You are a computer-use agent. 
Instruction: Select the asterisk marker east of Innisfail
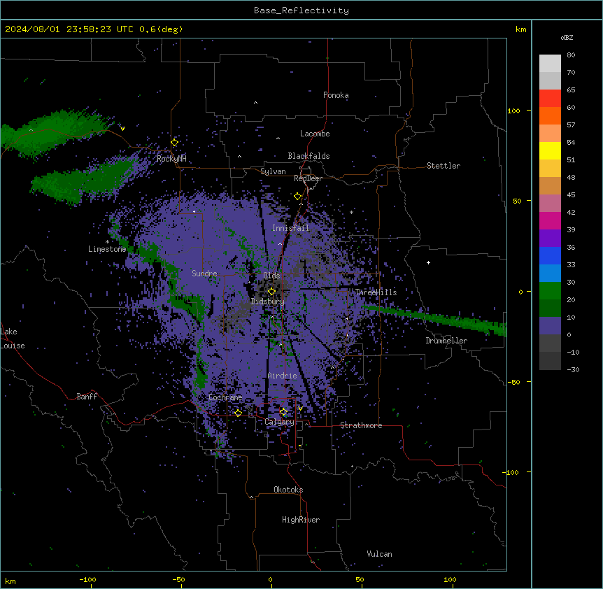click(351, 212)
